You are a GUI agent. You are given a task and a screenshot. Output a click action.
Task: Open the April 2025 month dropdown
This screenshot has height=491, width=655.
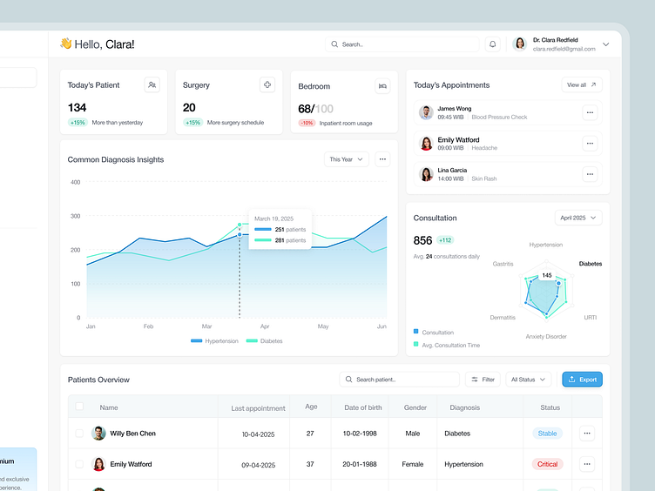tap(578, 218)
